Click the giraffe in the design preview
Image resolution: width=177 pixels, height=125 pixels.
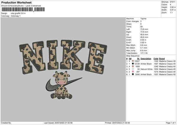[x=62, y=85]
